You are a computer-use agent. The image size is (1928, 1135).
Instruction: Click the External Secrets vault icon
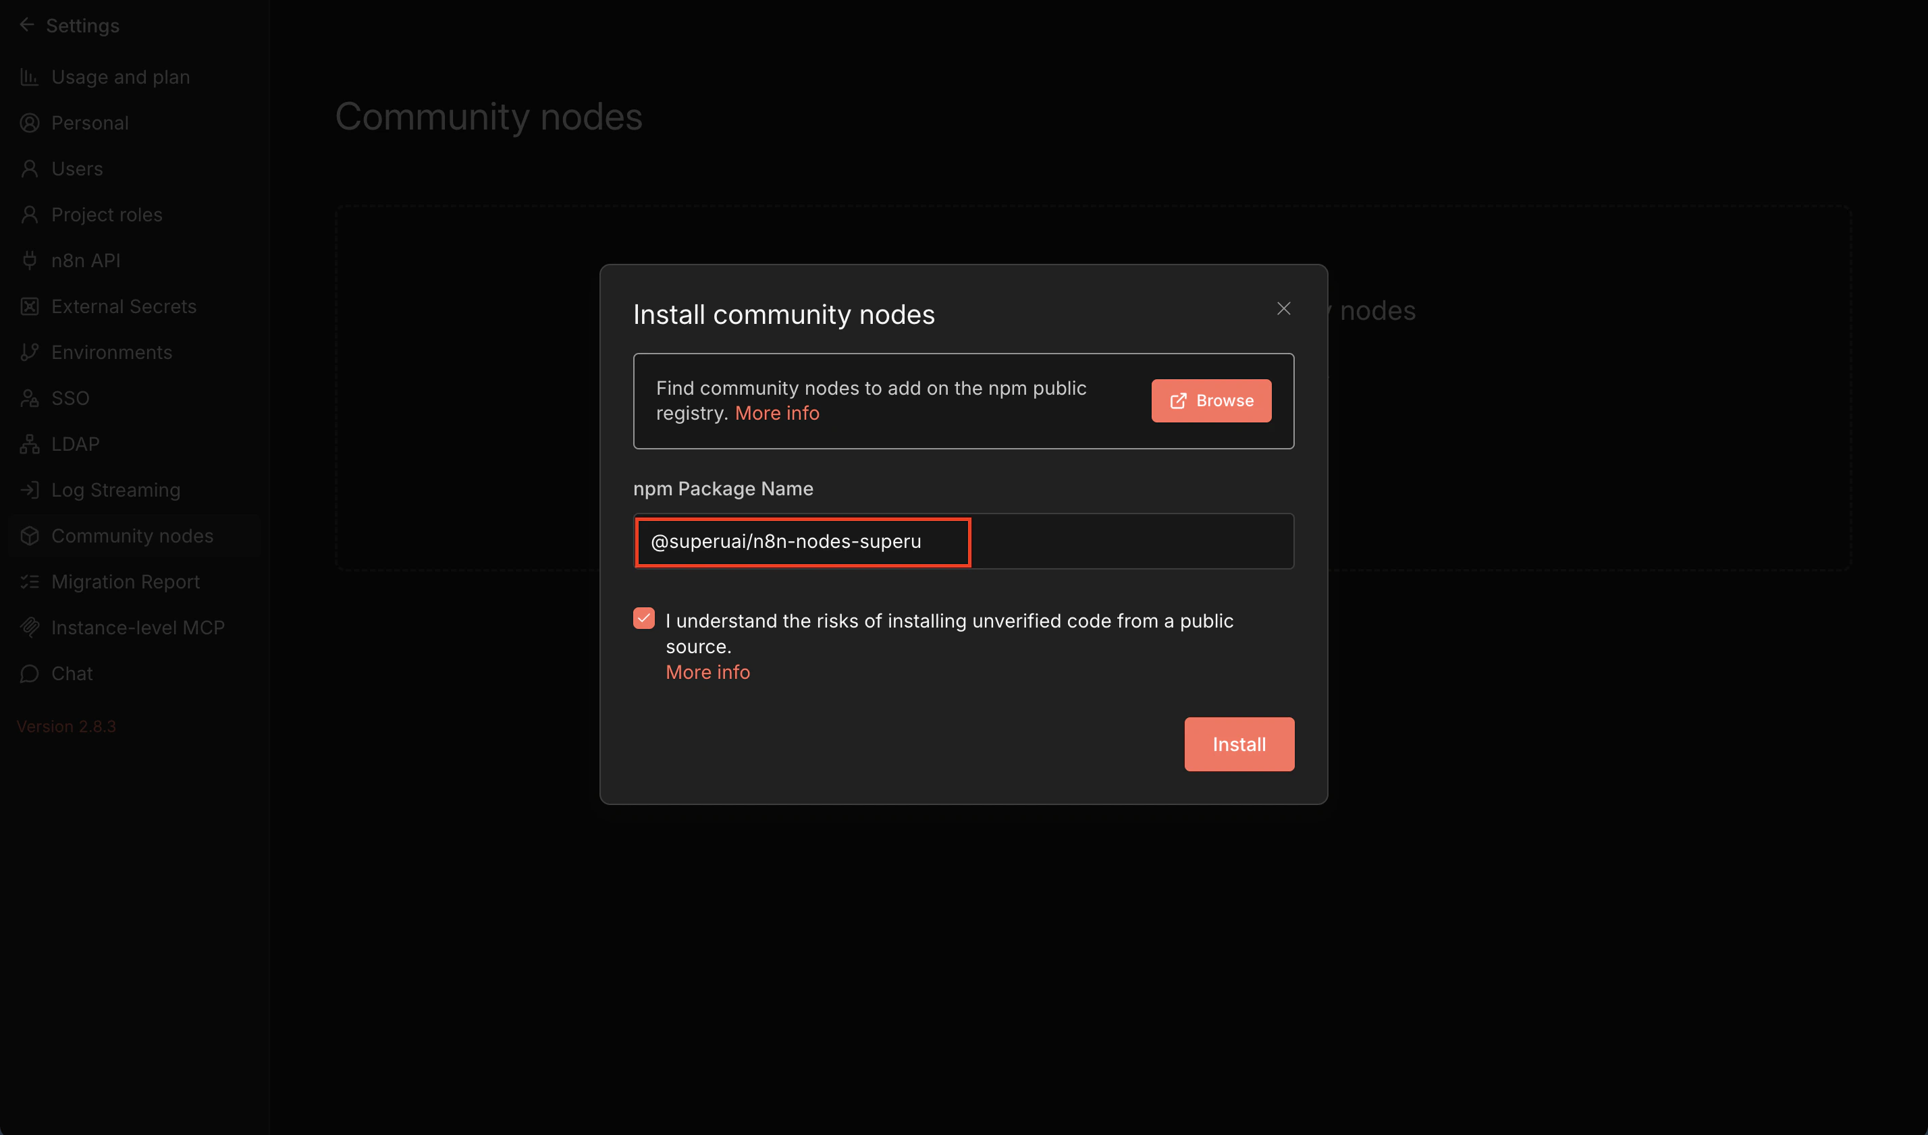(29, 307)
